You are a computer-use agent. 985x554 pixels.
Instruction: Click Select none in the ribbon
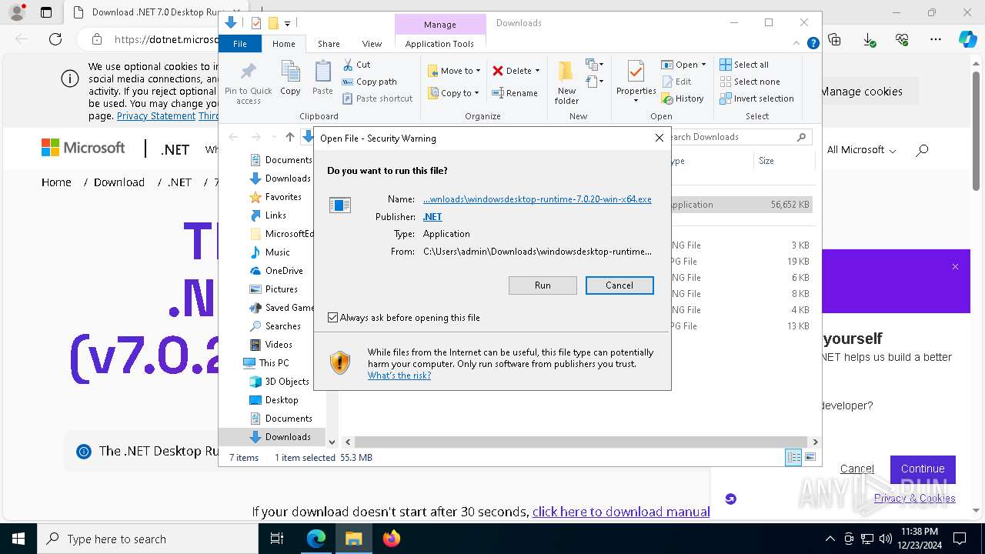(x=750, y=82)
